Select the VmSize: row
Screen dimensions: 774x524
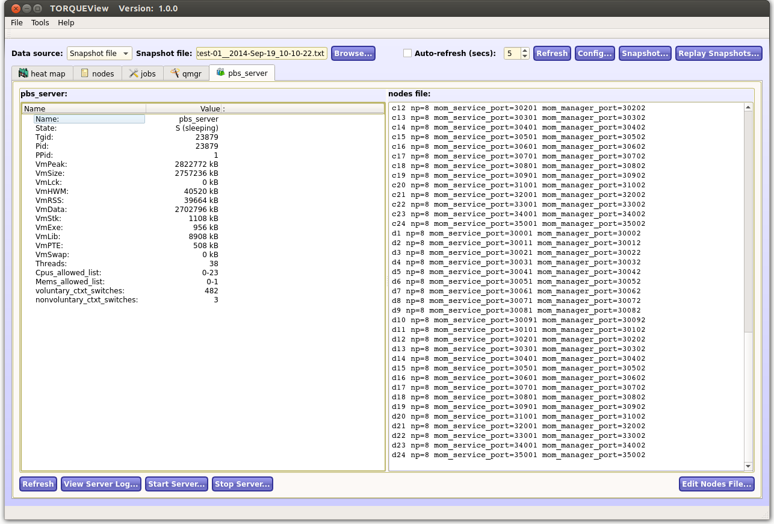pos(203,173)
